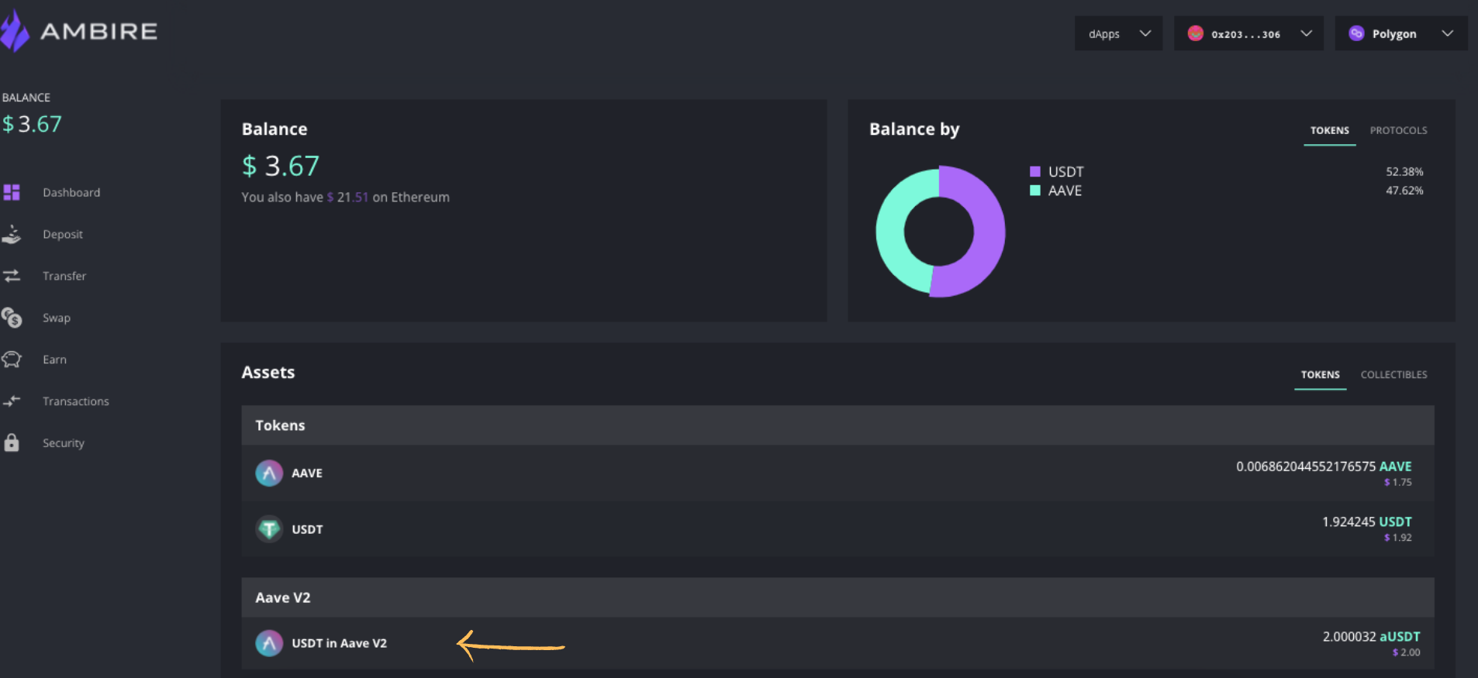This screenshot has width=1478, height=678.
Task: Select the USDT token row name
Action: click(x=307, y=529)
